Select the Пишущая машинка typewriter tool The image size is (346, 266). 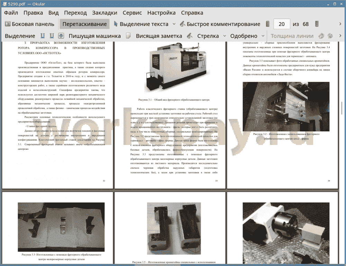tap(95, 36)
